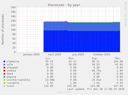
Task: Click total minimum value 133.00
Action: coord(72,86)
